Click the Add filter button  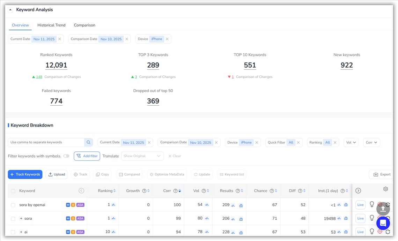pyautogui.click(x=87, y=156)
